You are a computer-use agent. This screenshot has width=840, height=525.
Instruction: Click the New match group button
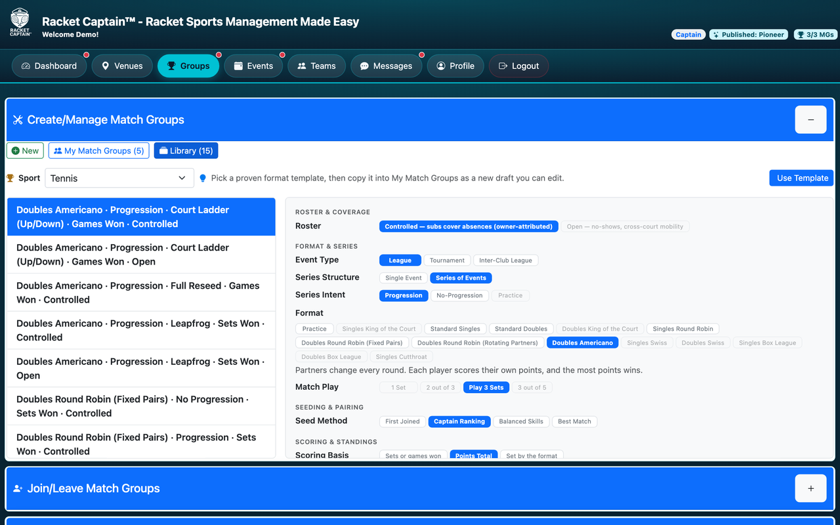25,151
